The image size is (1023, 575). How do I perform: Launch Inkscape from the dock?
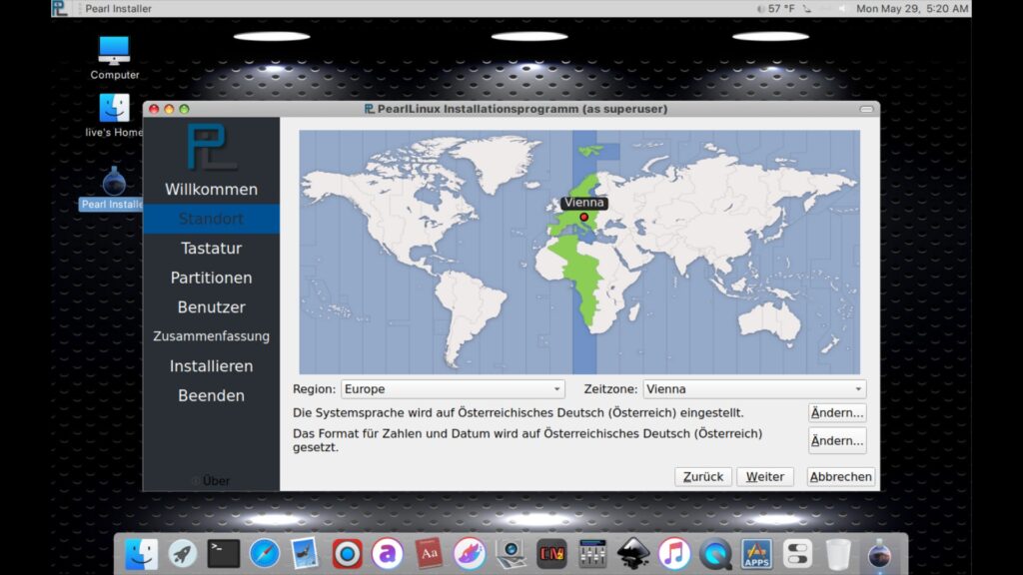click(633, 554)
